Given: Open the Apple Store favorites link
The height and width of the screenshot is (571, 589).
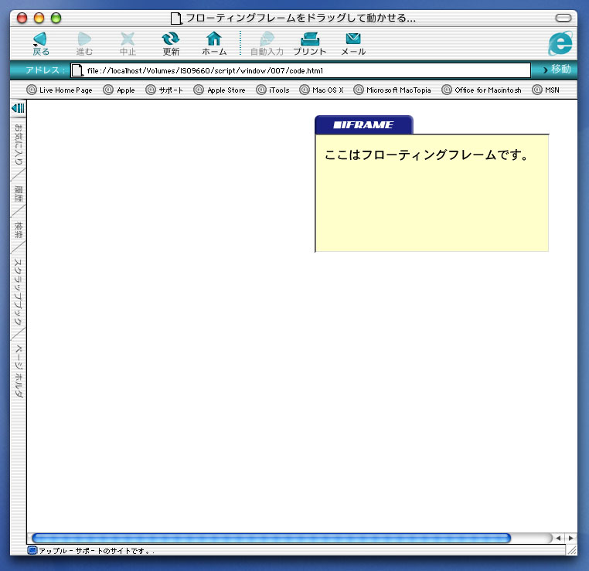Looking at the screenshot, I should click(220, 90).
